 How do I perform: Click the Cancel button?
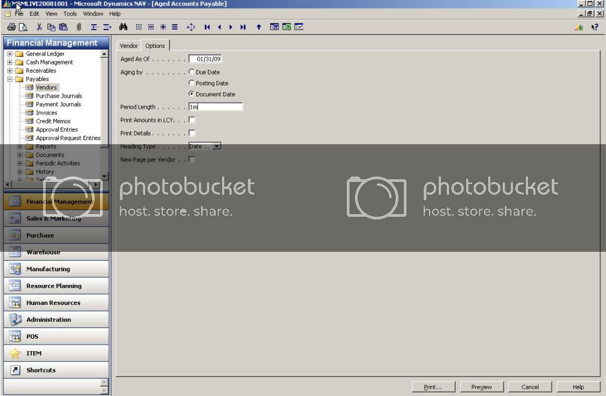(530, 387)
